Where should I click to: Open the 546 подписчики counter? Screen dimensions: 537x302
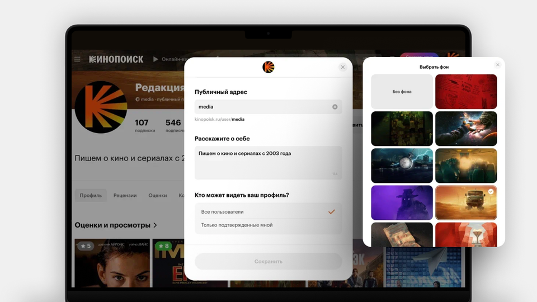[175, 125]
